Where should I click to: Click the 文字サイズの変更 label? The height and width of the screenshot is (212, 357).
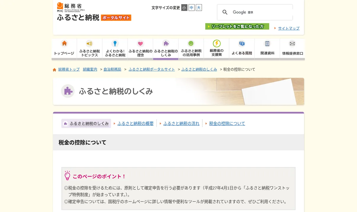coord(166,8)
